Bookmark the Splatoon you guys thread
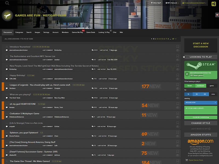219x164 pixels. (x=177, y=132)
